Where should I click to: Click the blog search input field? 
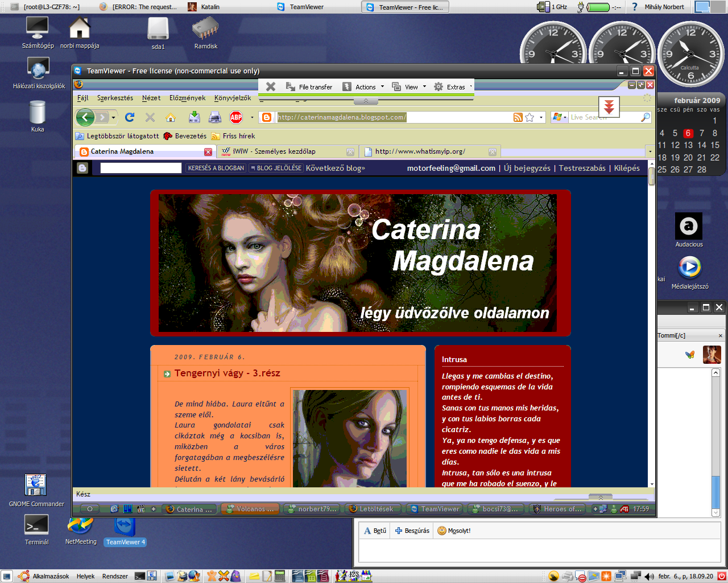(x=141, y=168)
